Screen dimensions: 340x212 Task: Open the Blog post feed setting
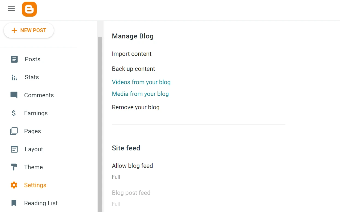(131, 193)
